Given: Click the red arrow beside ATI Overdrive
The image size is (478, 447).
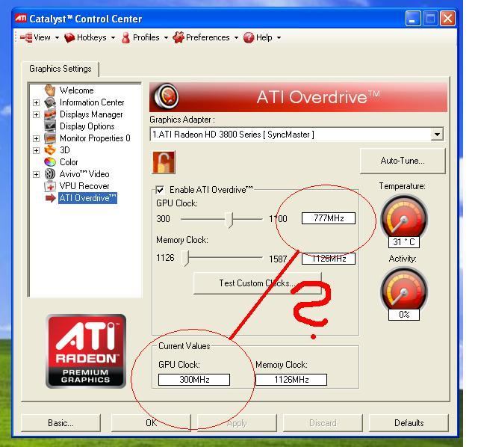Looking at the screenshot, I should [51, 198].
